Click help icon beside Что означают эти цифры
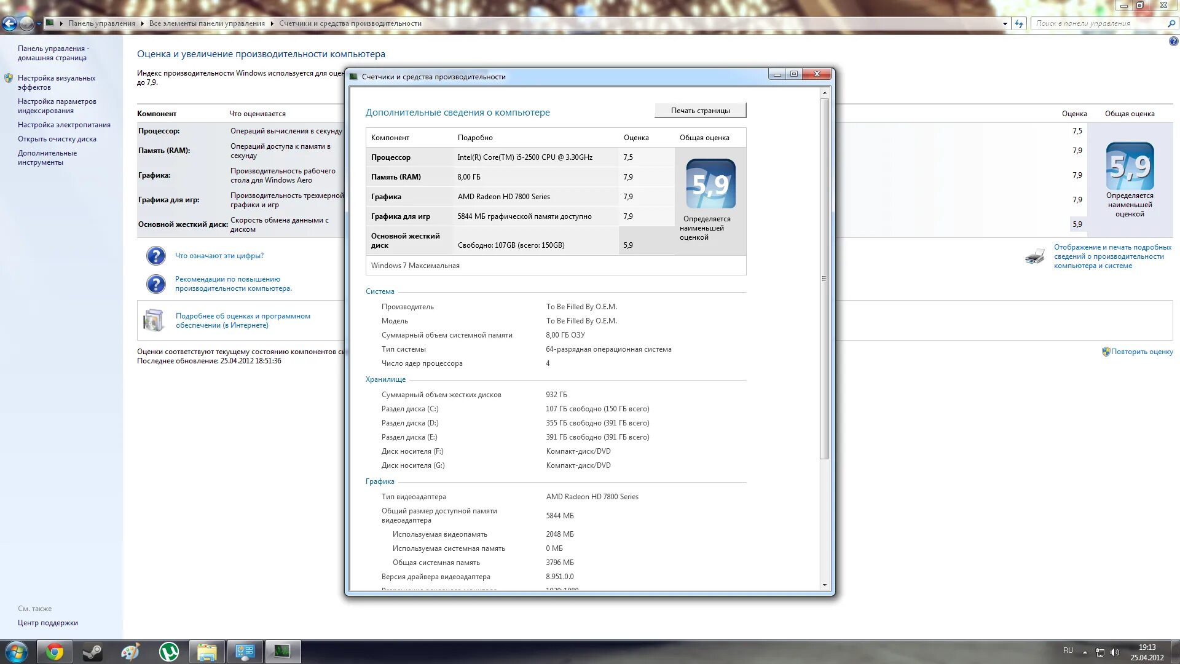Screen dimensions: 1180x664 [155, 256]
